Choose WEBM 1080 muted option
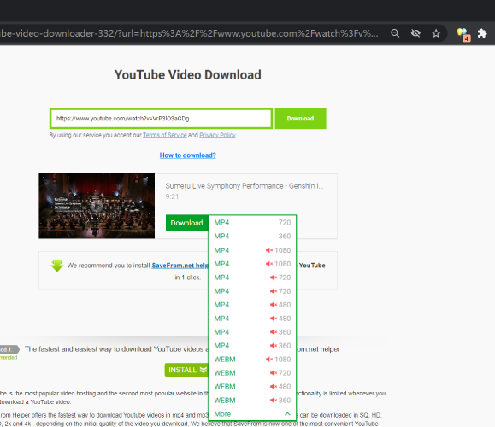This screenshot has width=495, height=427. [252, 360]
